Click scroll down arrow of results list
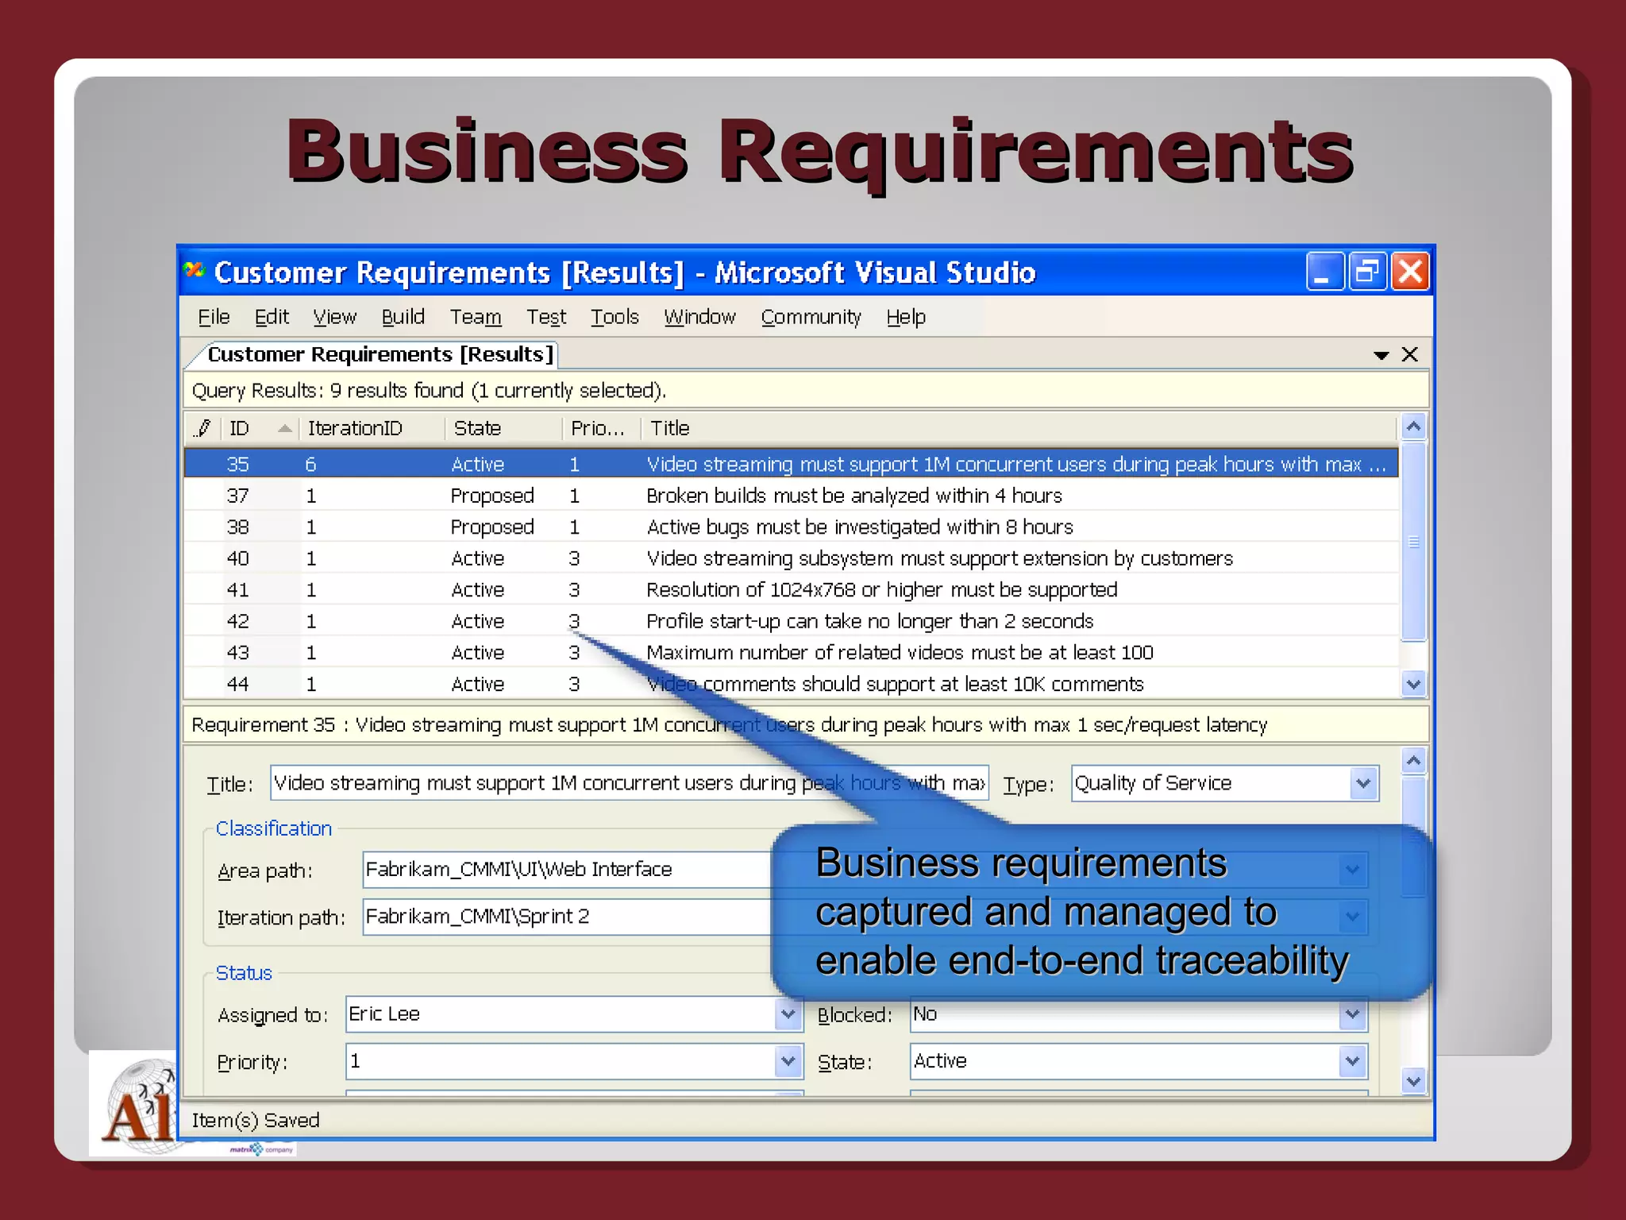 tap(1413, 684)
